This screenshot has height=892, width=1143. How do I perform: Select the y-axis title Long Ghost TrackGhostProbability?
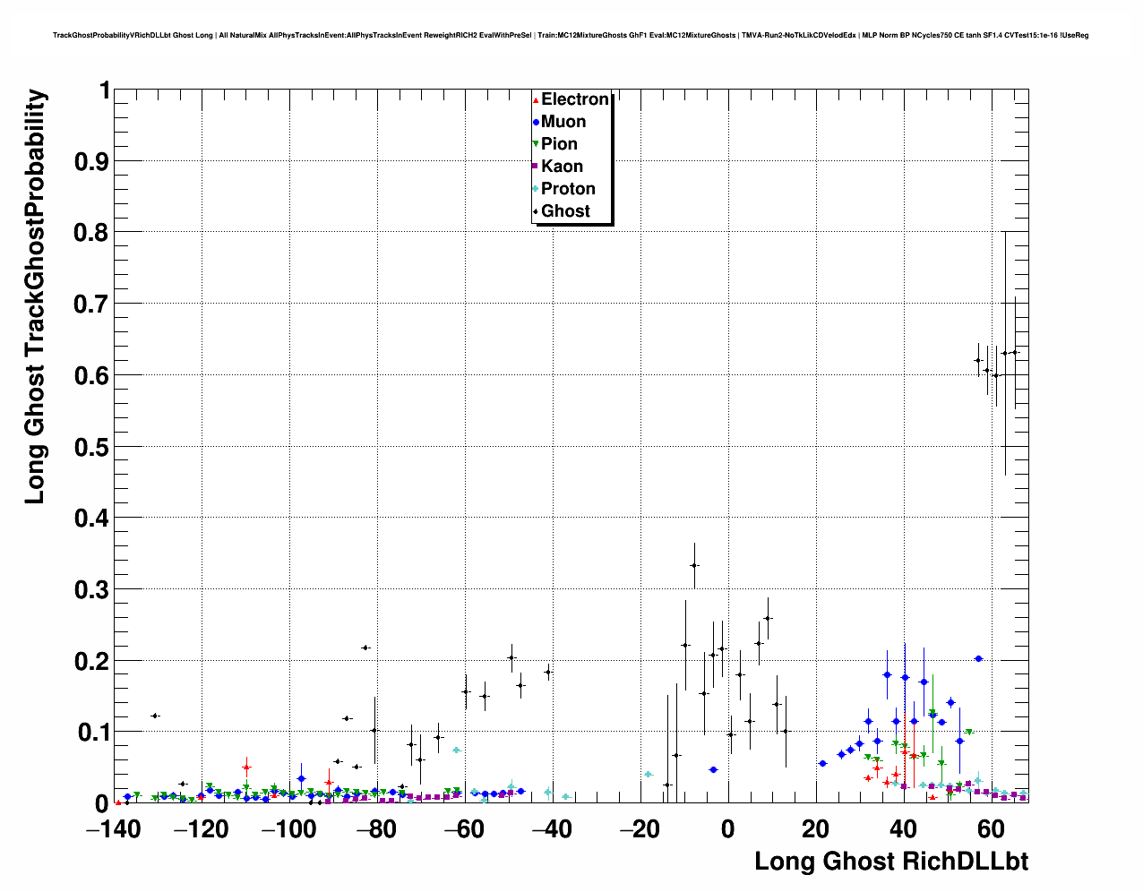[x=34, y=297]
